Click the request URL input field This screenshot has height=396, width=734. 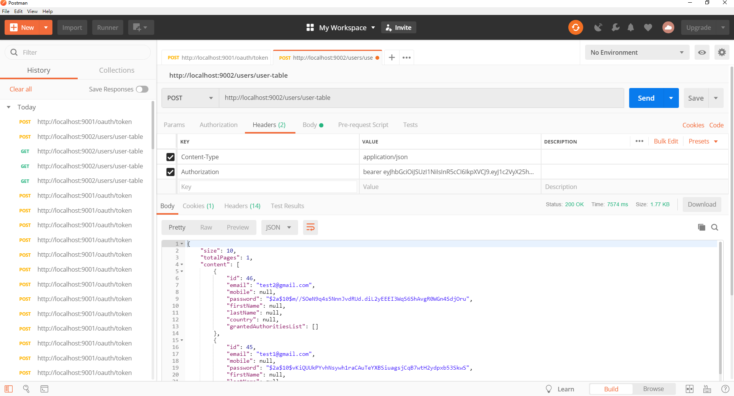tap(421, 98)
